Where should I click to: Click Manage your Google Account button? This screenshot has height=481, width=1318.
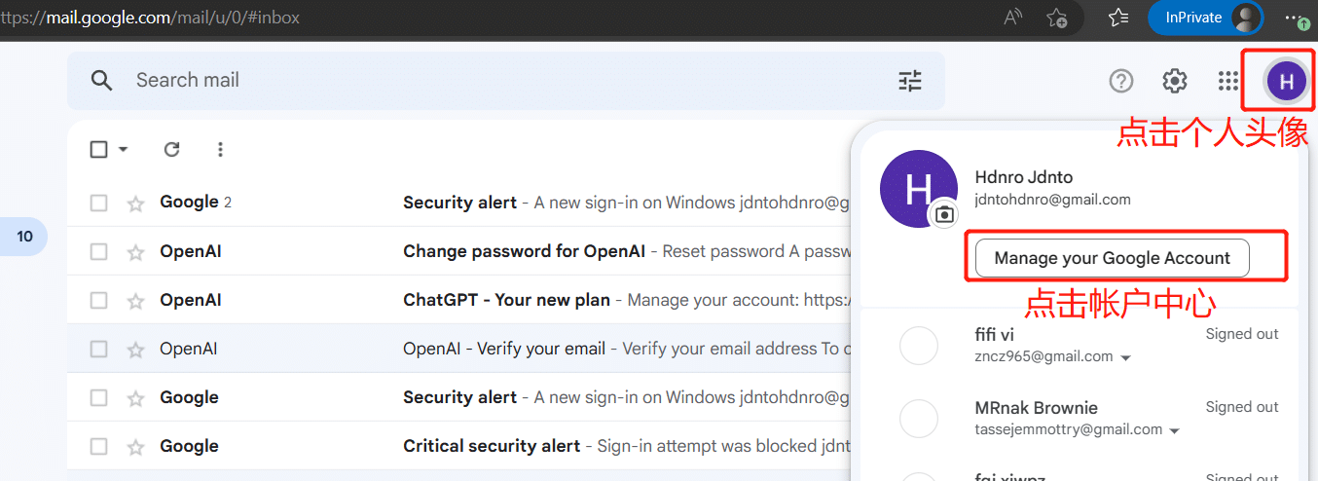pos(1112,258)
